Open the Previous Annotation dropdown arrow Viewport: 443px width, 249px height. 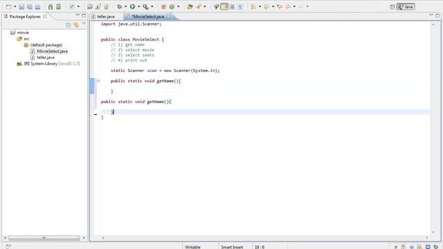(273, 6)
